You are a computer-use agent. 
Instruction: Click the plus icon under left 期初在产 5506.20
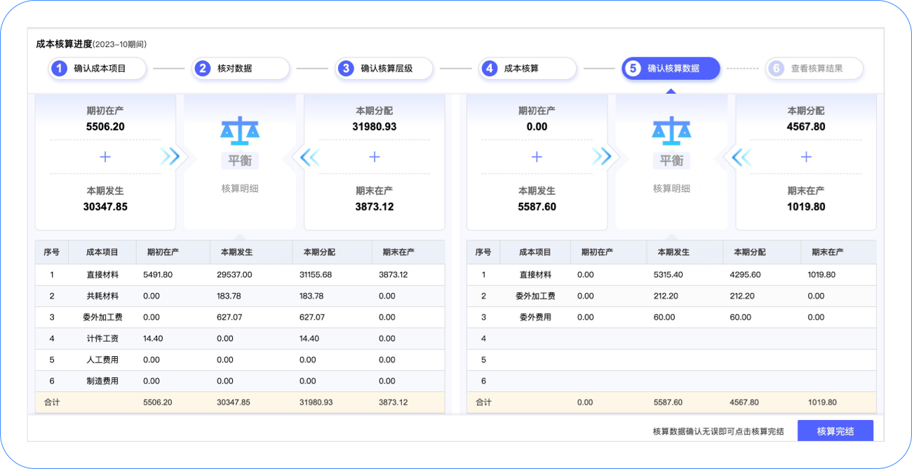pyautogui.click(x=105, y=157)
